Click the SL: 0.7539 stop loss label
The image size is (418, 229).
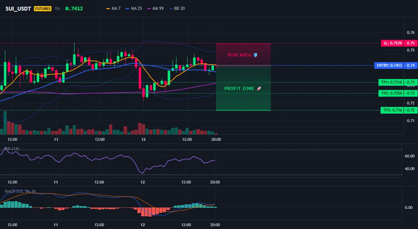(x=392, y=43)
